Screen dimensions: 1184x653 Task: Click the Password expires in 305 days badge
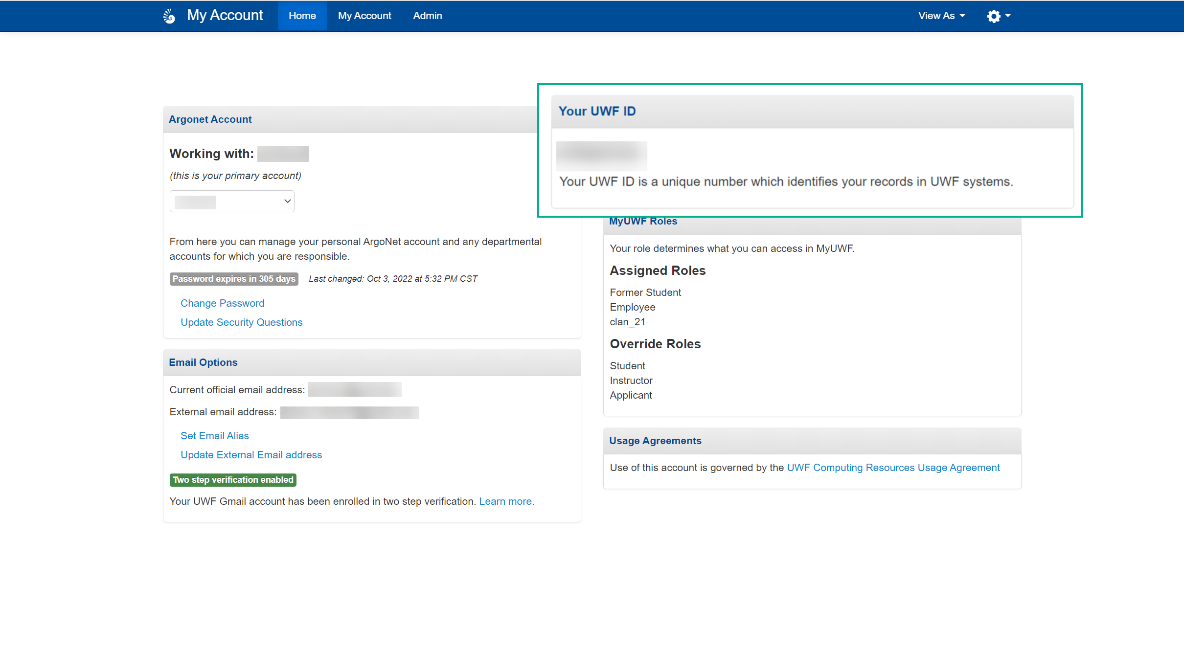[x=234, y=279]
